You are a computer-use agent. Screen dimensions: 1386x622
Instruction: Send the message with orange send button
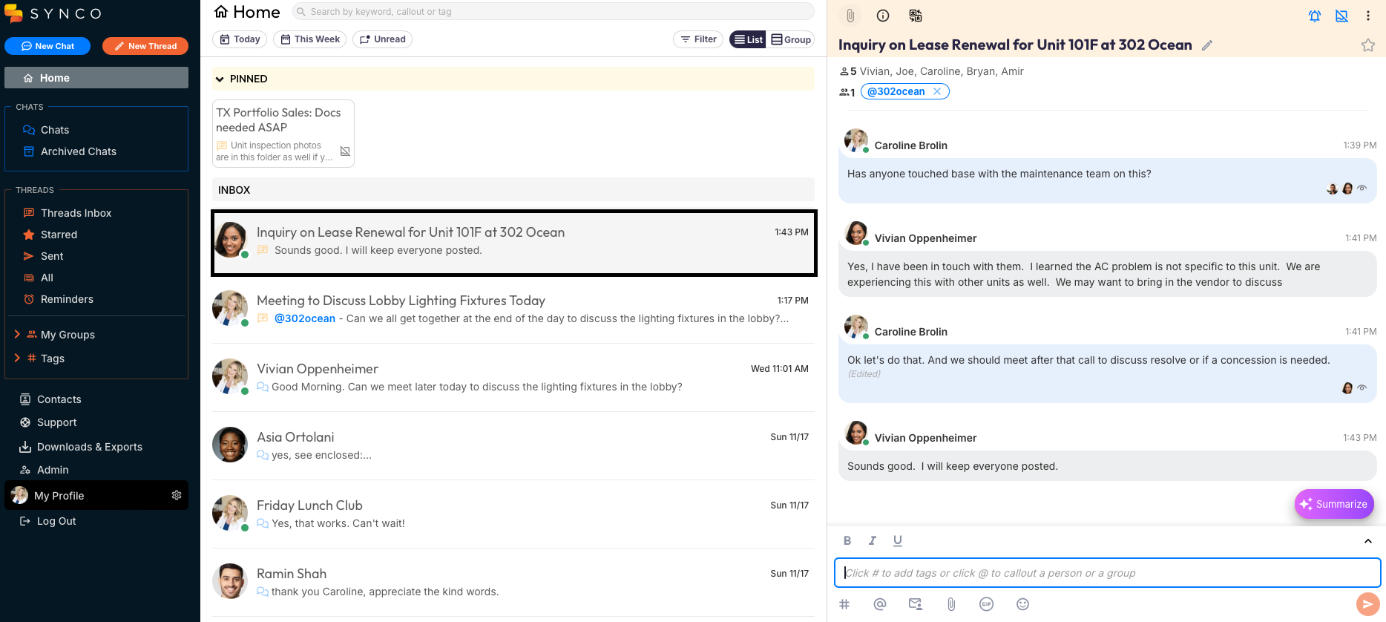1367,604
